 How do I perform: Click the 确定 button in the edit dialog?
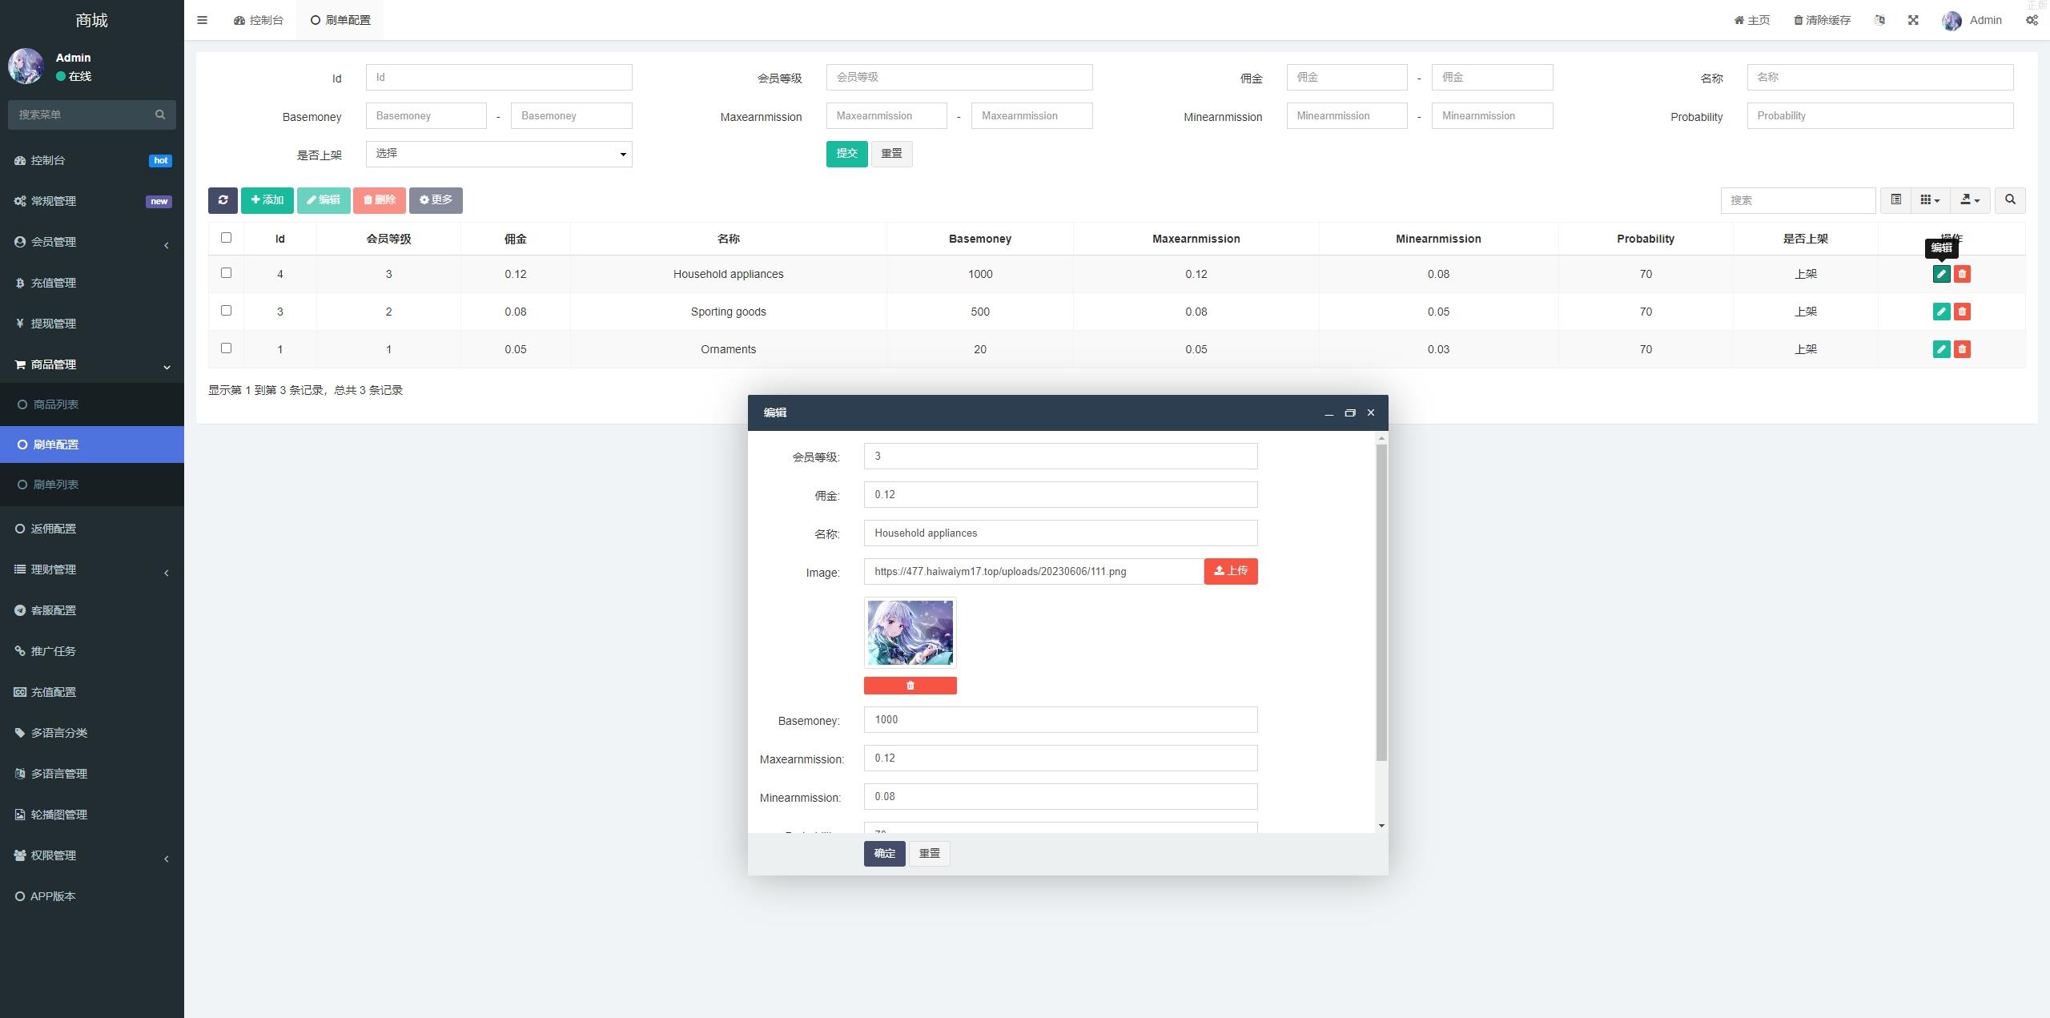click(x=884, y=854)
